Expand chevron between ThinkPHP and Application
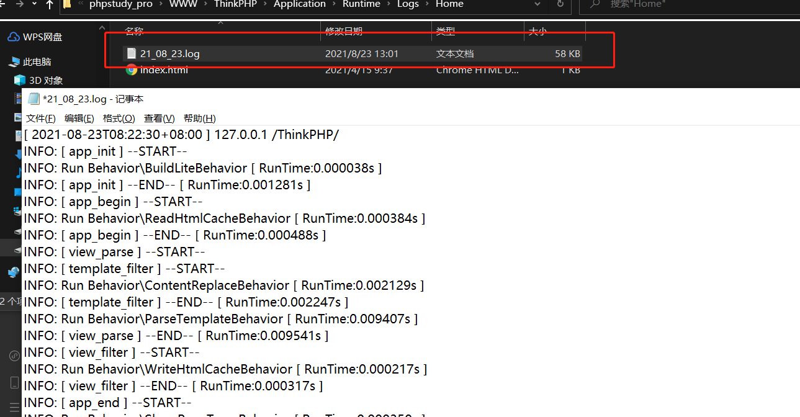Viewport: 800px width, 417px height. 265,4
